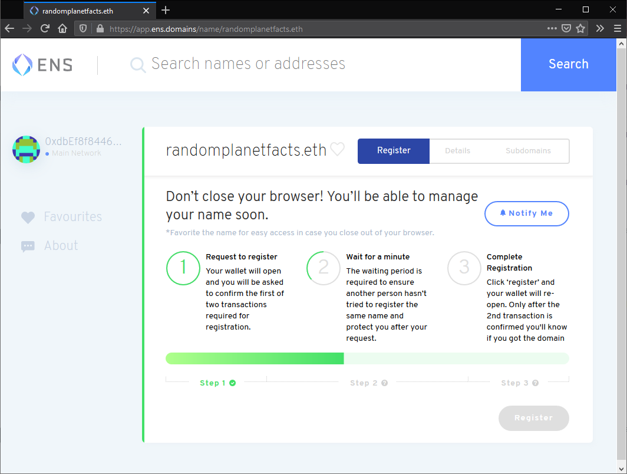627x474 pixels.
Task: Click the 0xdbEf8f8446 account avatar
Action: point(26,149)
